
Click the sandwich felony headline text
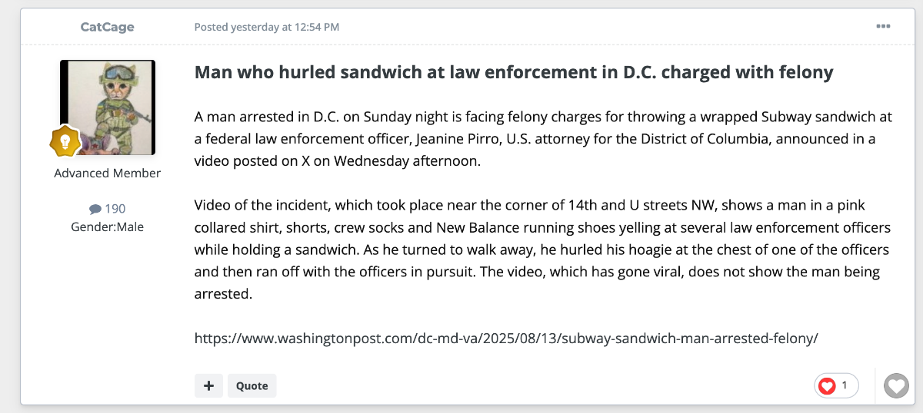coord(514,73)
